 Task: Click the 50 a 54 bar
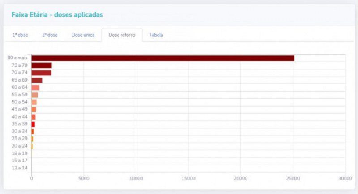tap(34, 102)
